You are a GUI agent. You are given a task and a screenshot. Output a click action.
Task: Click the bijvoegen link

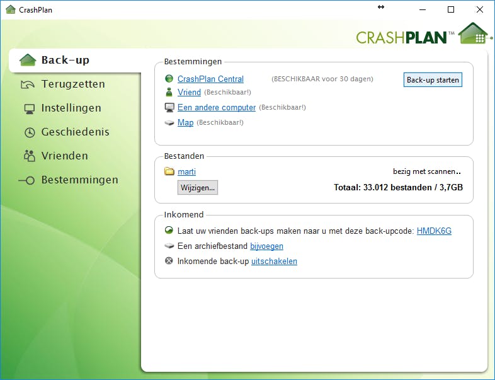267,246
